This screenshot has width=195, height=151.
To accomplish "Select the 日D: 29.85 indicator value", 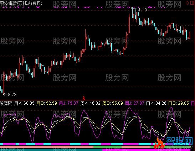I will pos(179,103).
